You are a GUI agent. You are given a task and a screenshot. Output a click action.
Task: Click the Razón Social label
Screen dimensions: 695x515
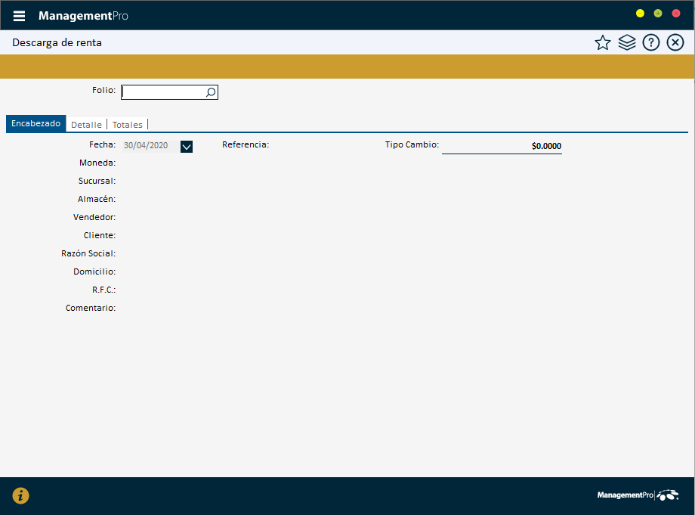click(x=88, y=253)
